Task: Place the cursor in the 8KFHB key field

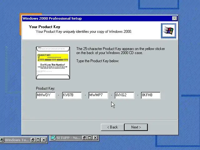Action: tap(151, 95)
